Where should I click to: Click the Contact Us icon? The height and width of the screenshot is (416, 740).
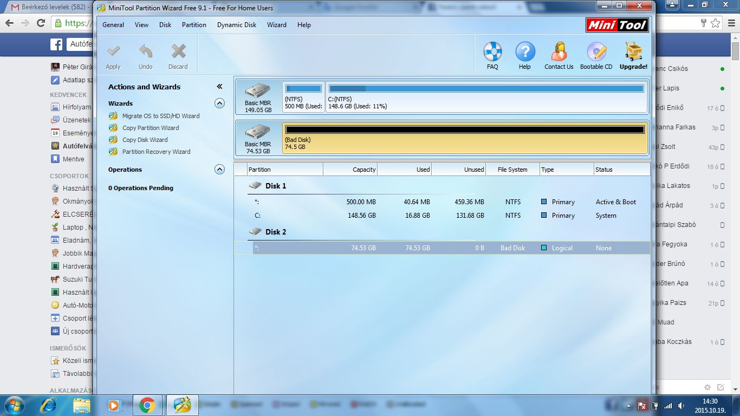(x=559, y=52)
